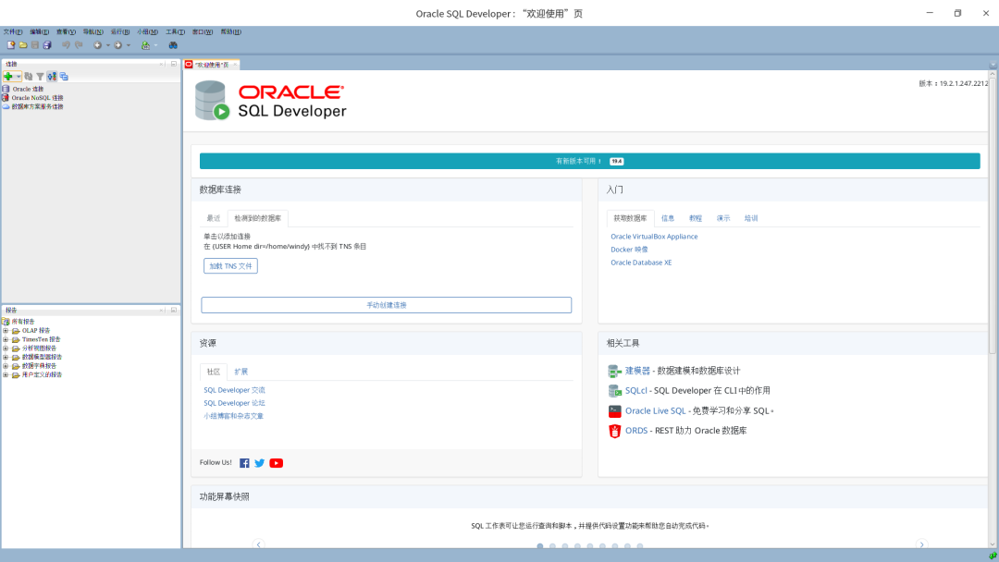Click the red ORDS shield icon
The height and width of the screenshot is (562, 999).
(x=614, y=431)
